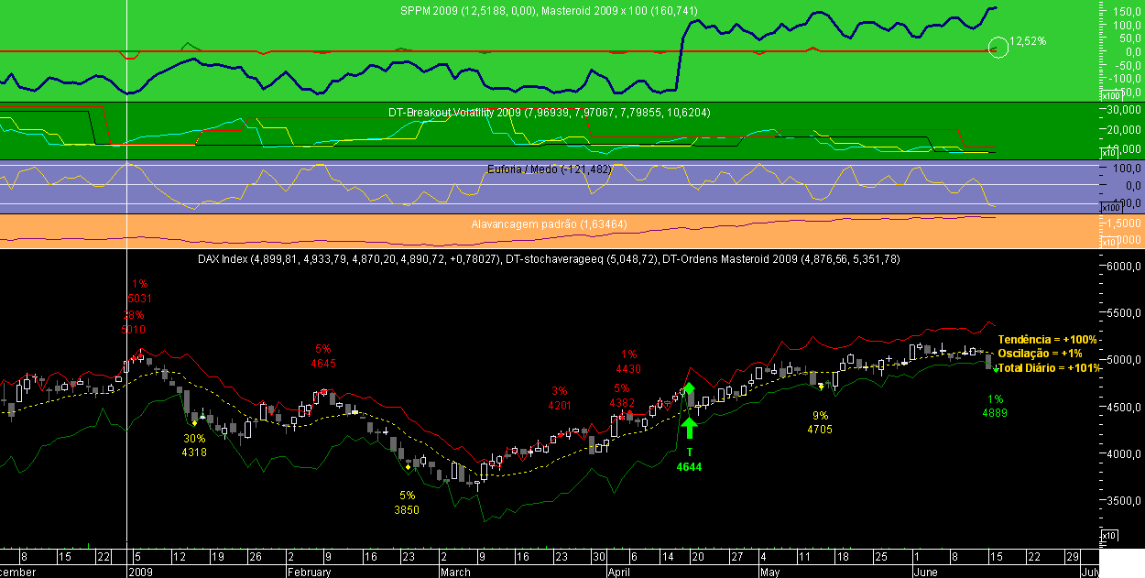The height and width of the screenshot is (578, 1145).
Task: Click the 5% 4382 red order label
Action: point(622,395)
